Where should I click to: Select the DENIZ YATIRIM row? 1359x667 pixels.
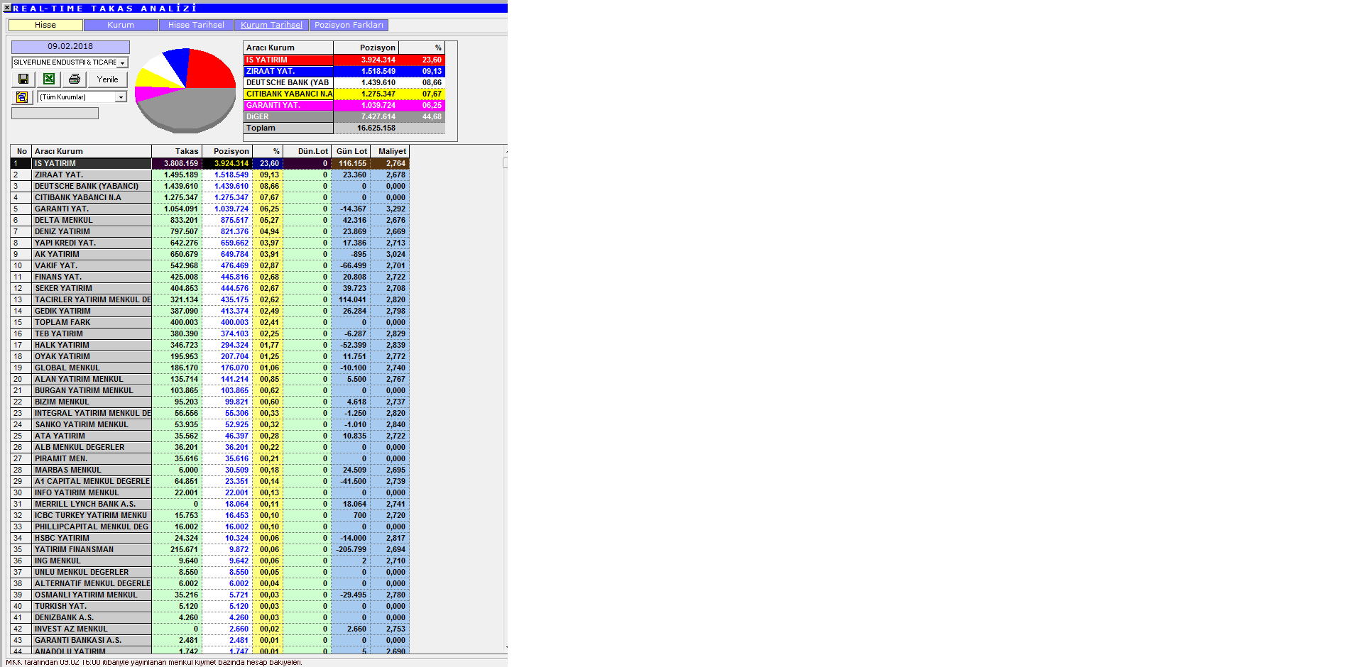pos(209,231)
